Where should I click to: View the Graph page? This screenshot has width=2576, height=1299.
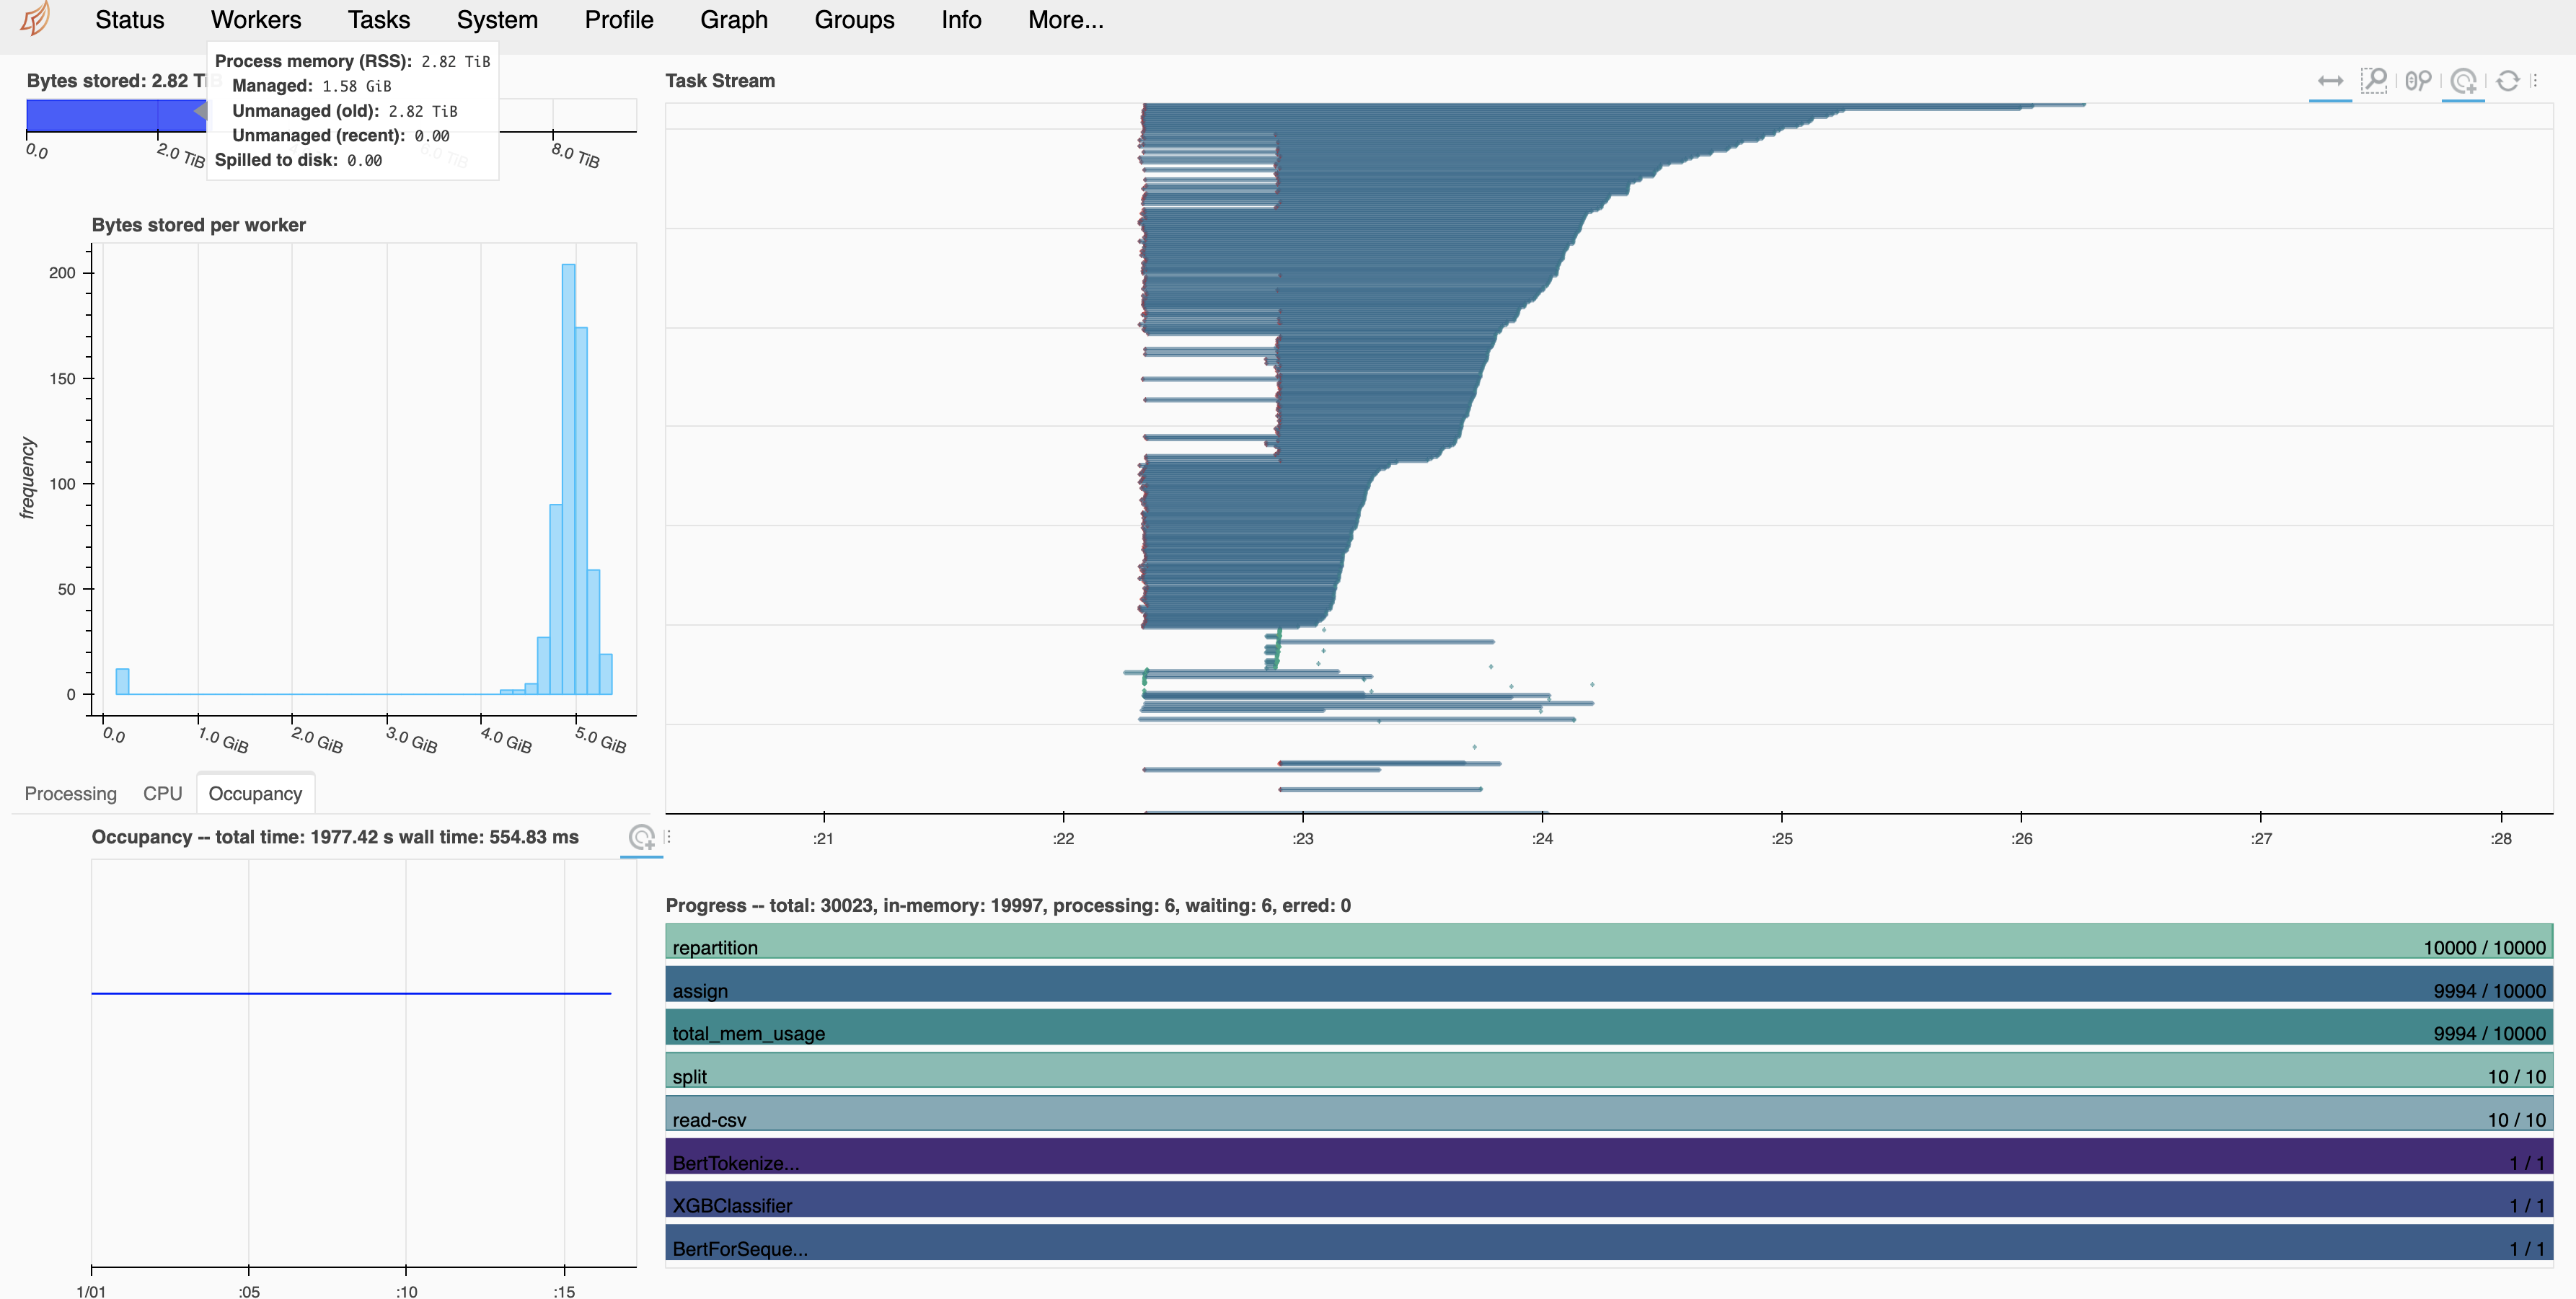point(734,20)
